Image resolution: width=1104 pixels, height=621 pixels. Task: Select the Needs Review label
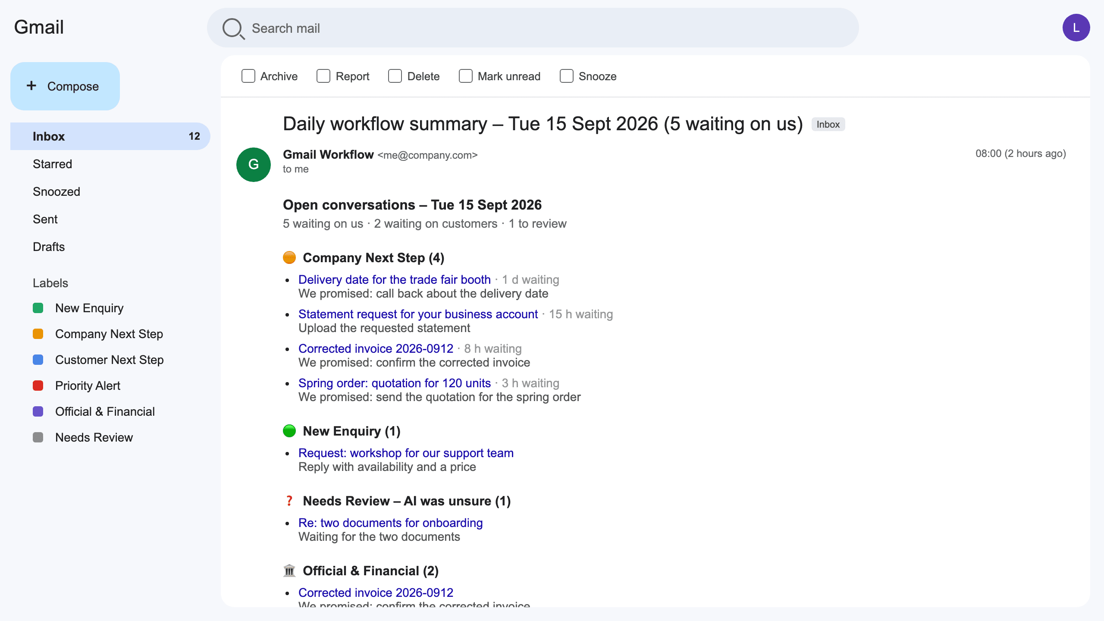[x=94, y=437]
